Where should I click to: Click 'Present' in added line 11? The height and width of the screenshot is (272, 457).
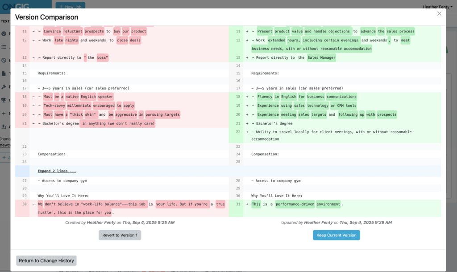265,31
